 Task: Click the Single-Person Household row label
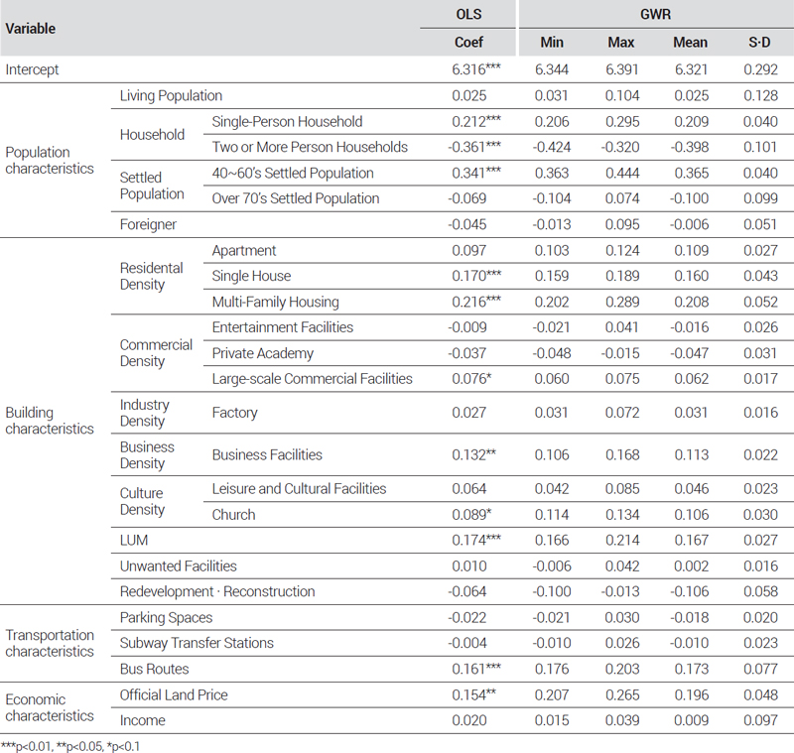coord(287,122)
